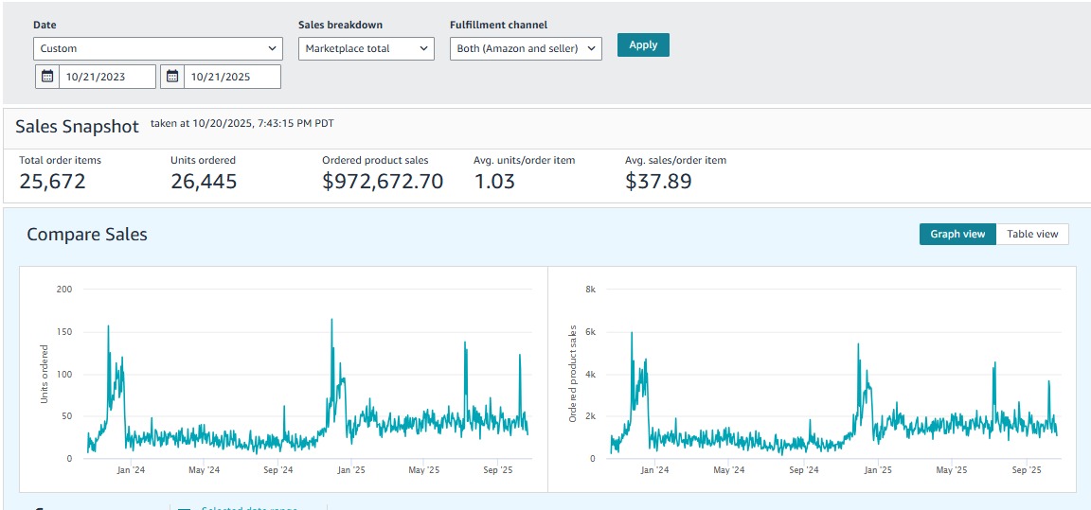Click the Avg. sales/order item value $37.89

pos(658,182)
